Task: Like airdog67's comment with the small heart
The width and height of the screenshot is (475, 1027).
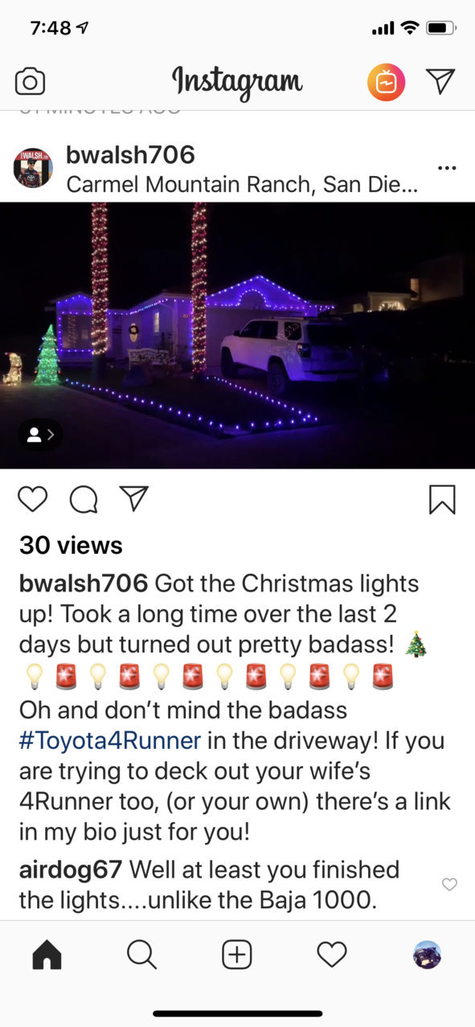Action: (450, 884)
